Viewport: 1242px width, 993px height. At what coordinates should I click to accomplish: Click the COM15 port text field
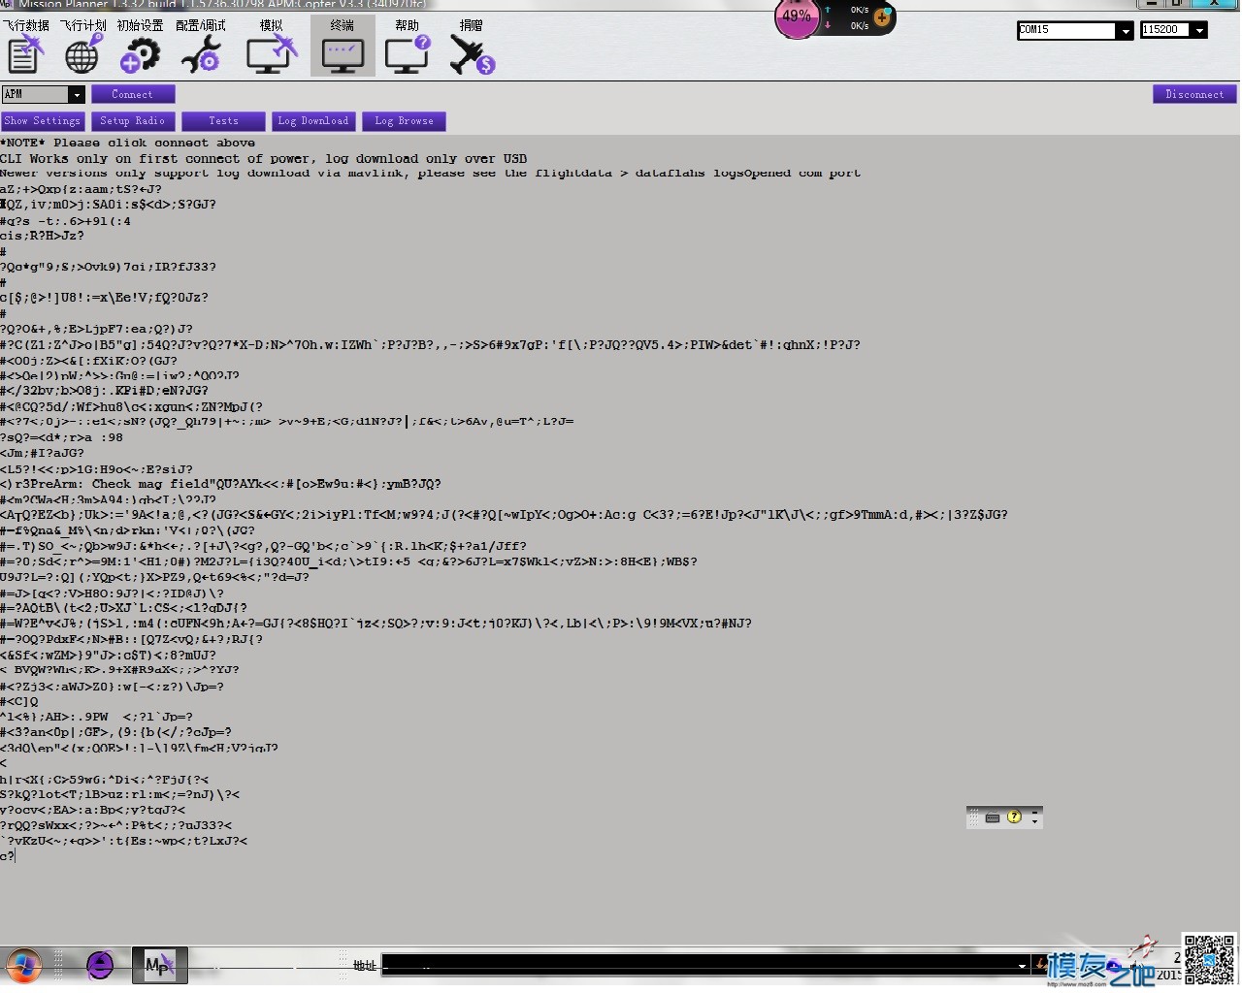pos(1067,31)
